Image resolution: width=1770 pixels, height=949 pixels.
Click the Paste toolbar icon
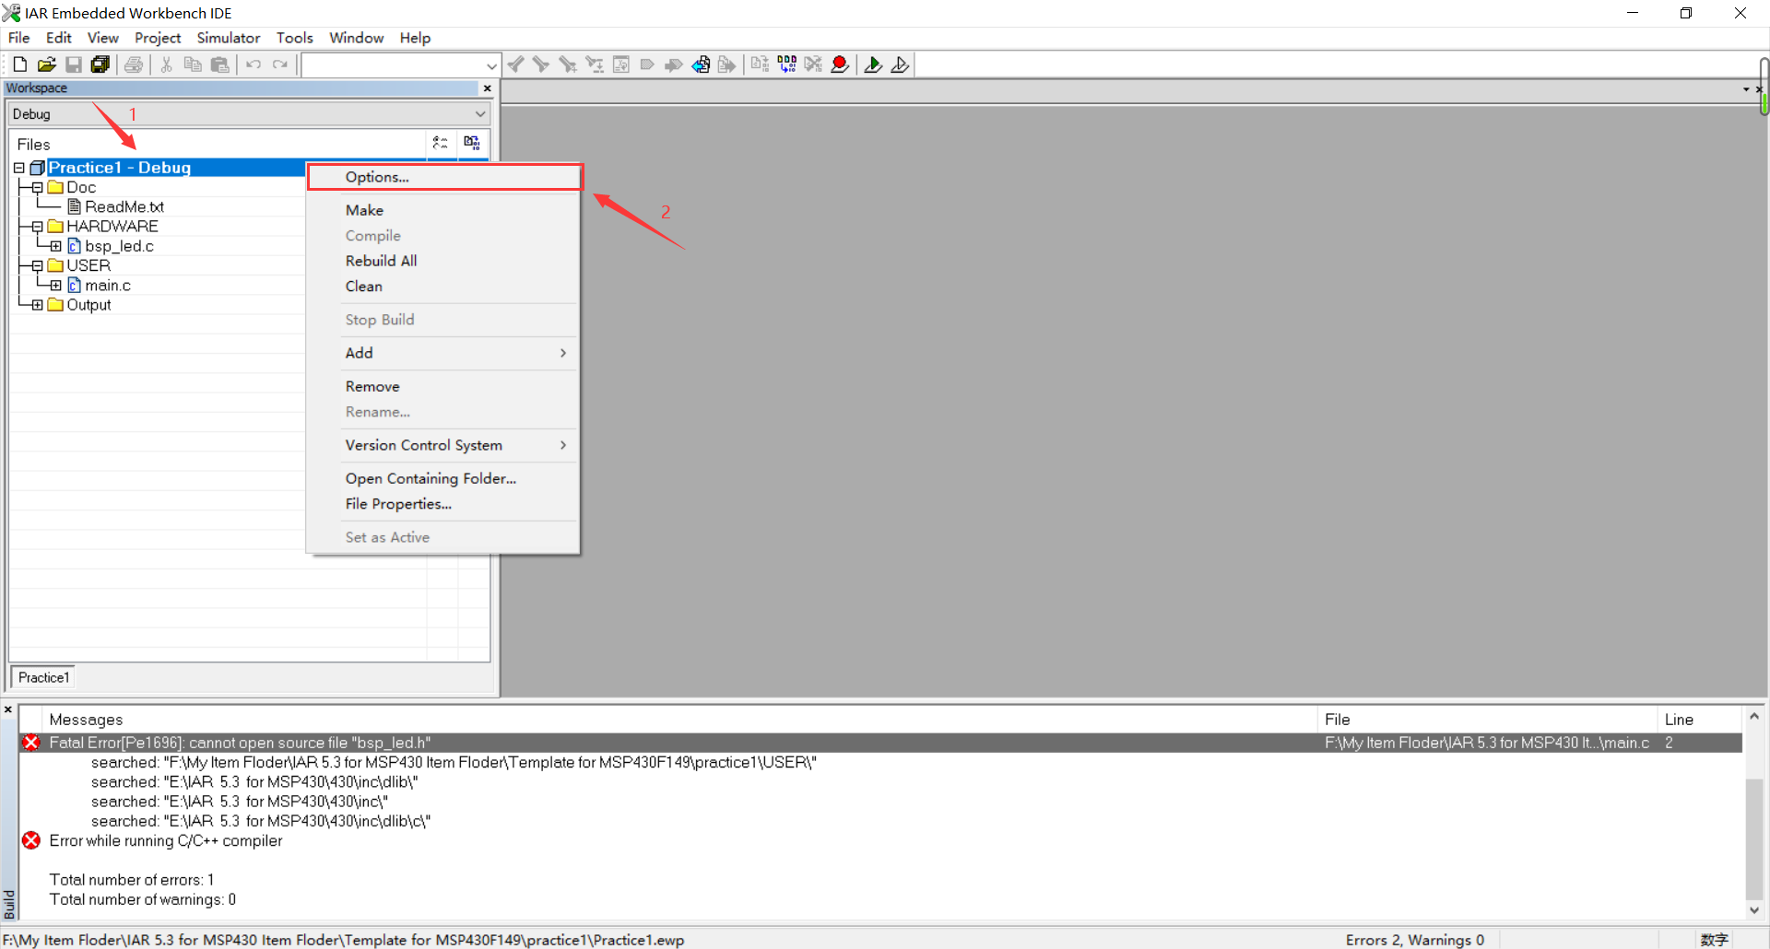(x=220, y=64)
